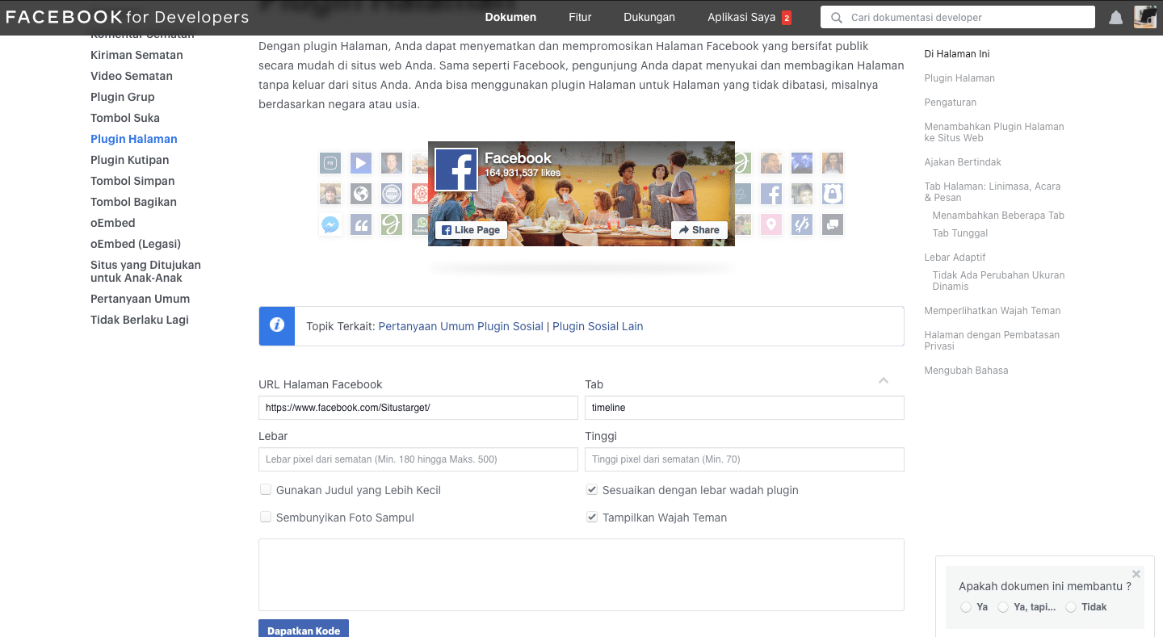Click the Share button on the preview
The width and height of the screenshot is (1163, 637).
coord(699,230)
